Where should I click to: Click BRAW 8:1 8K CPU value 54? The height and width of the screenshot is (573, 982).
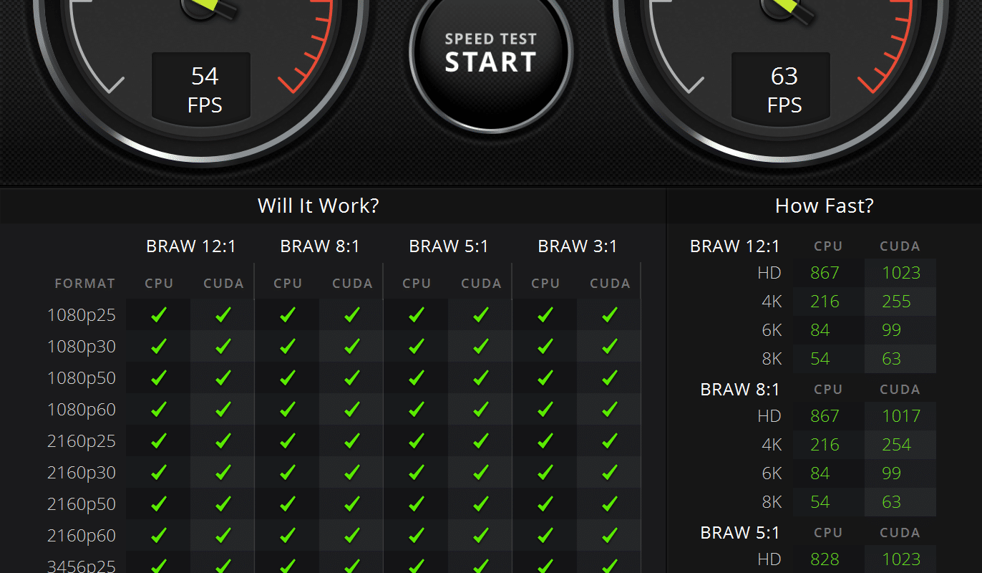click(820, 502)
